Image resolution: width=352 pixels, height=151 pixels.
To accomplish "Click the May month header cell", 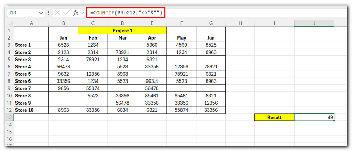I will (181, 38).
